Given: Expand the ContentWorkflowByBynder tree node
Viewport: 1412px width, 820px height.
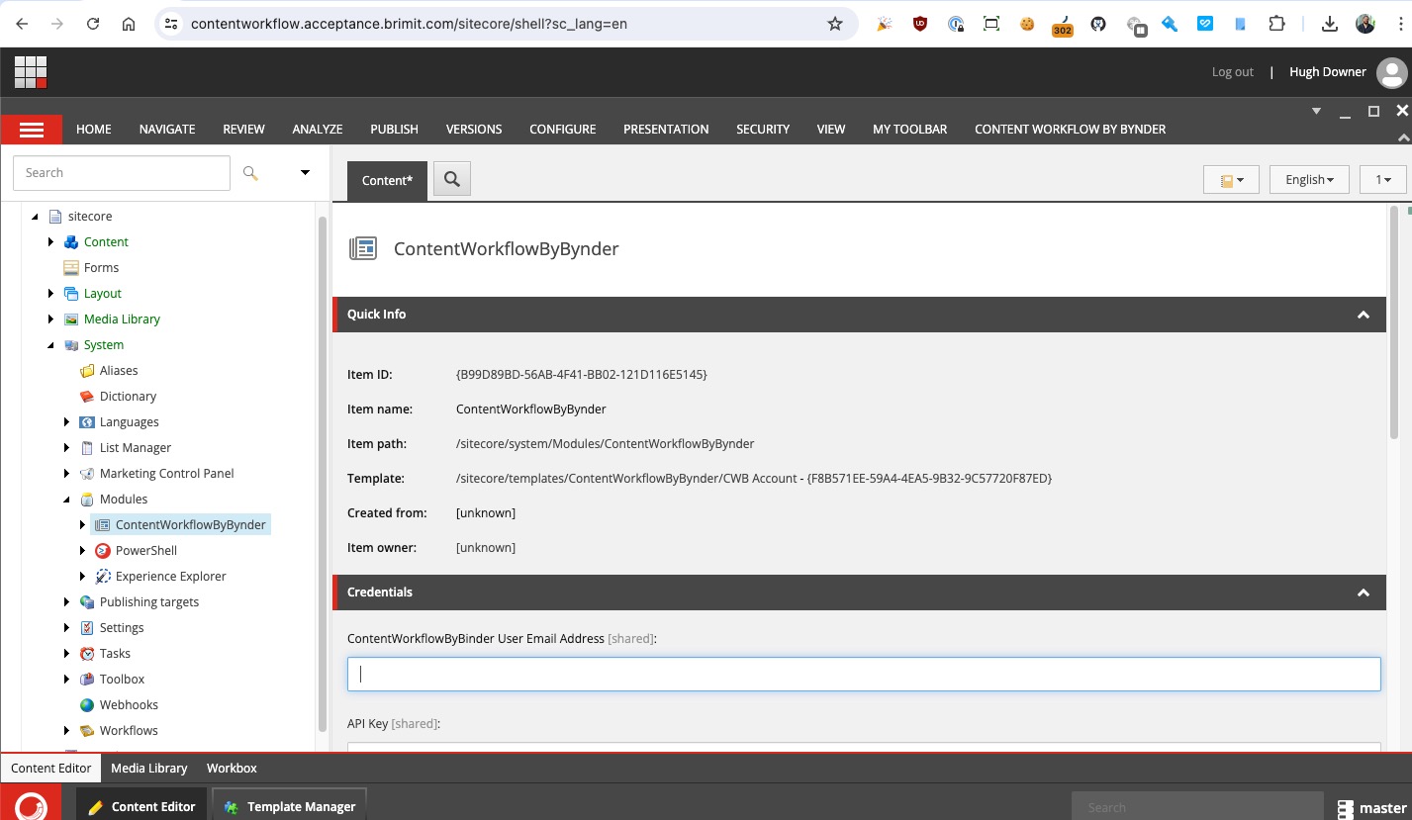Looking at the screenshot, I should [82, 525].
